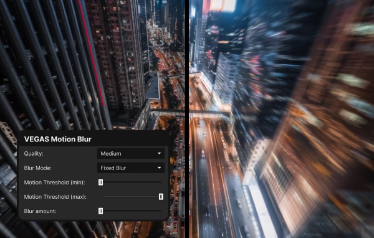
Task: Open the Quality dropdown arrow
Action: (x=159, y=153)
